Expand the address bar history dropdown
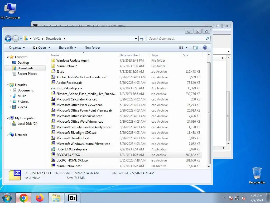 point(136,39)
